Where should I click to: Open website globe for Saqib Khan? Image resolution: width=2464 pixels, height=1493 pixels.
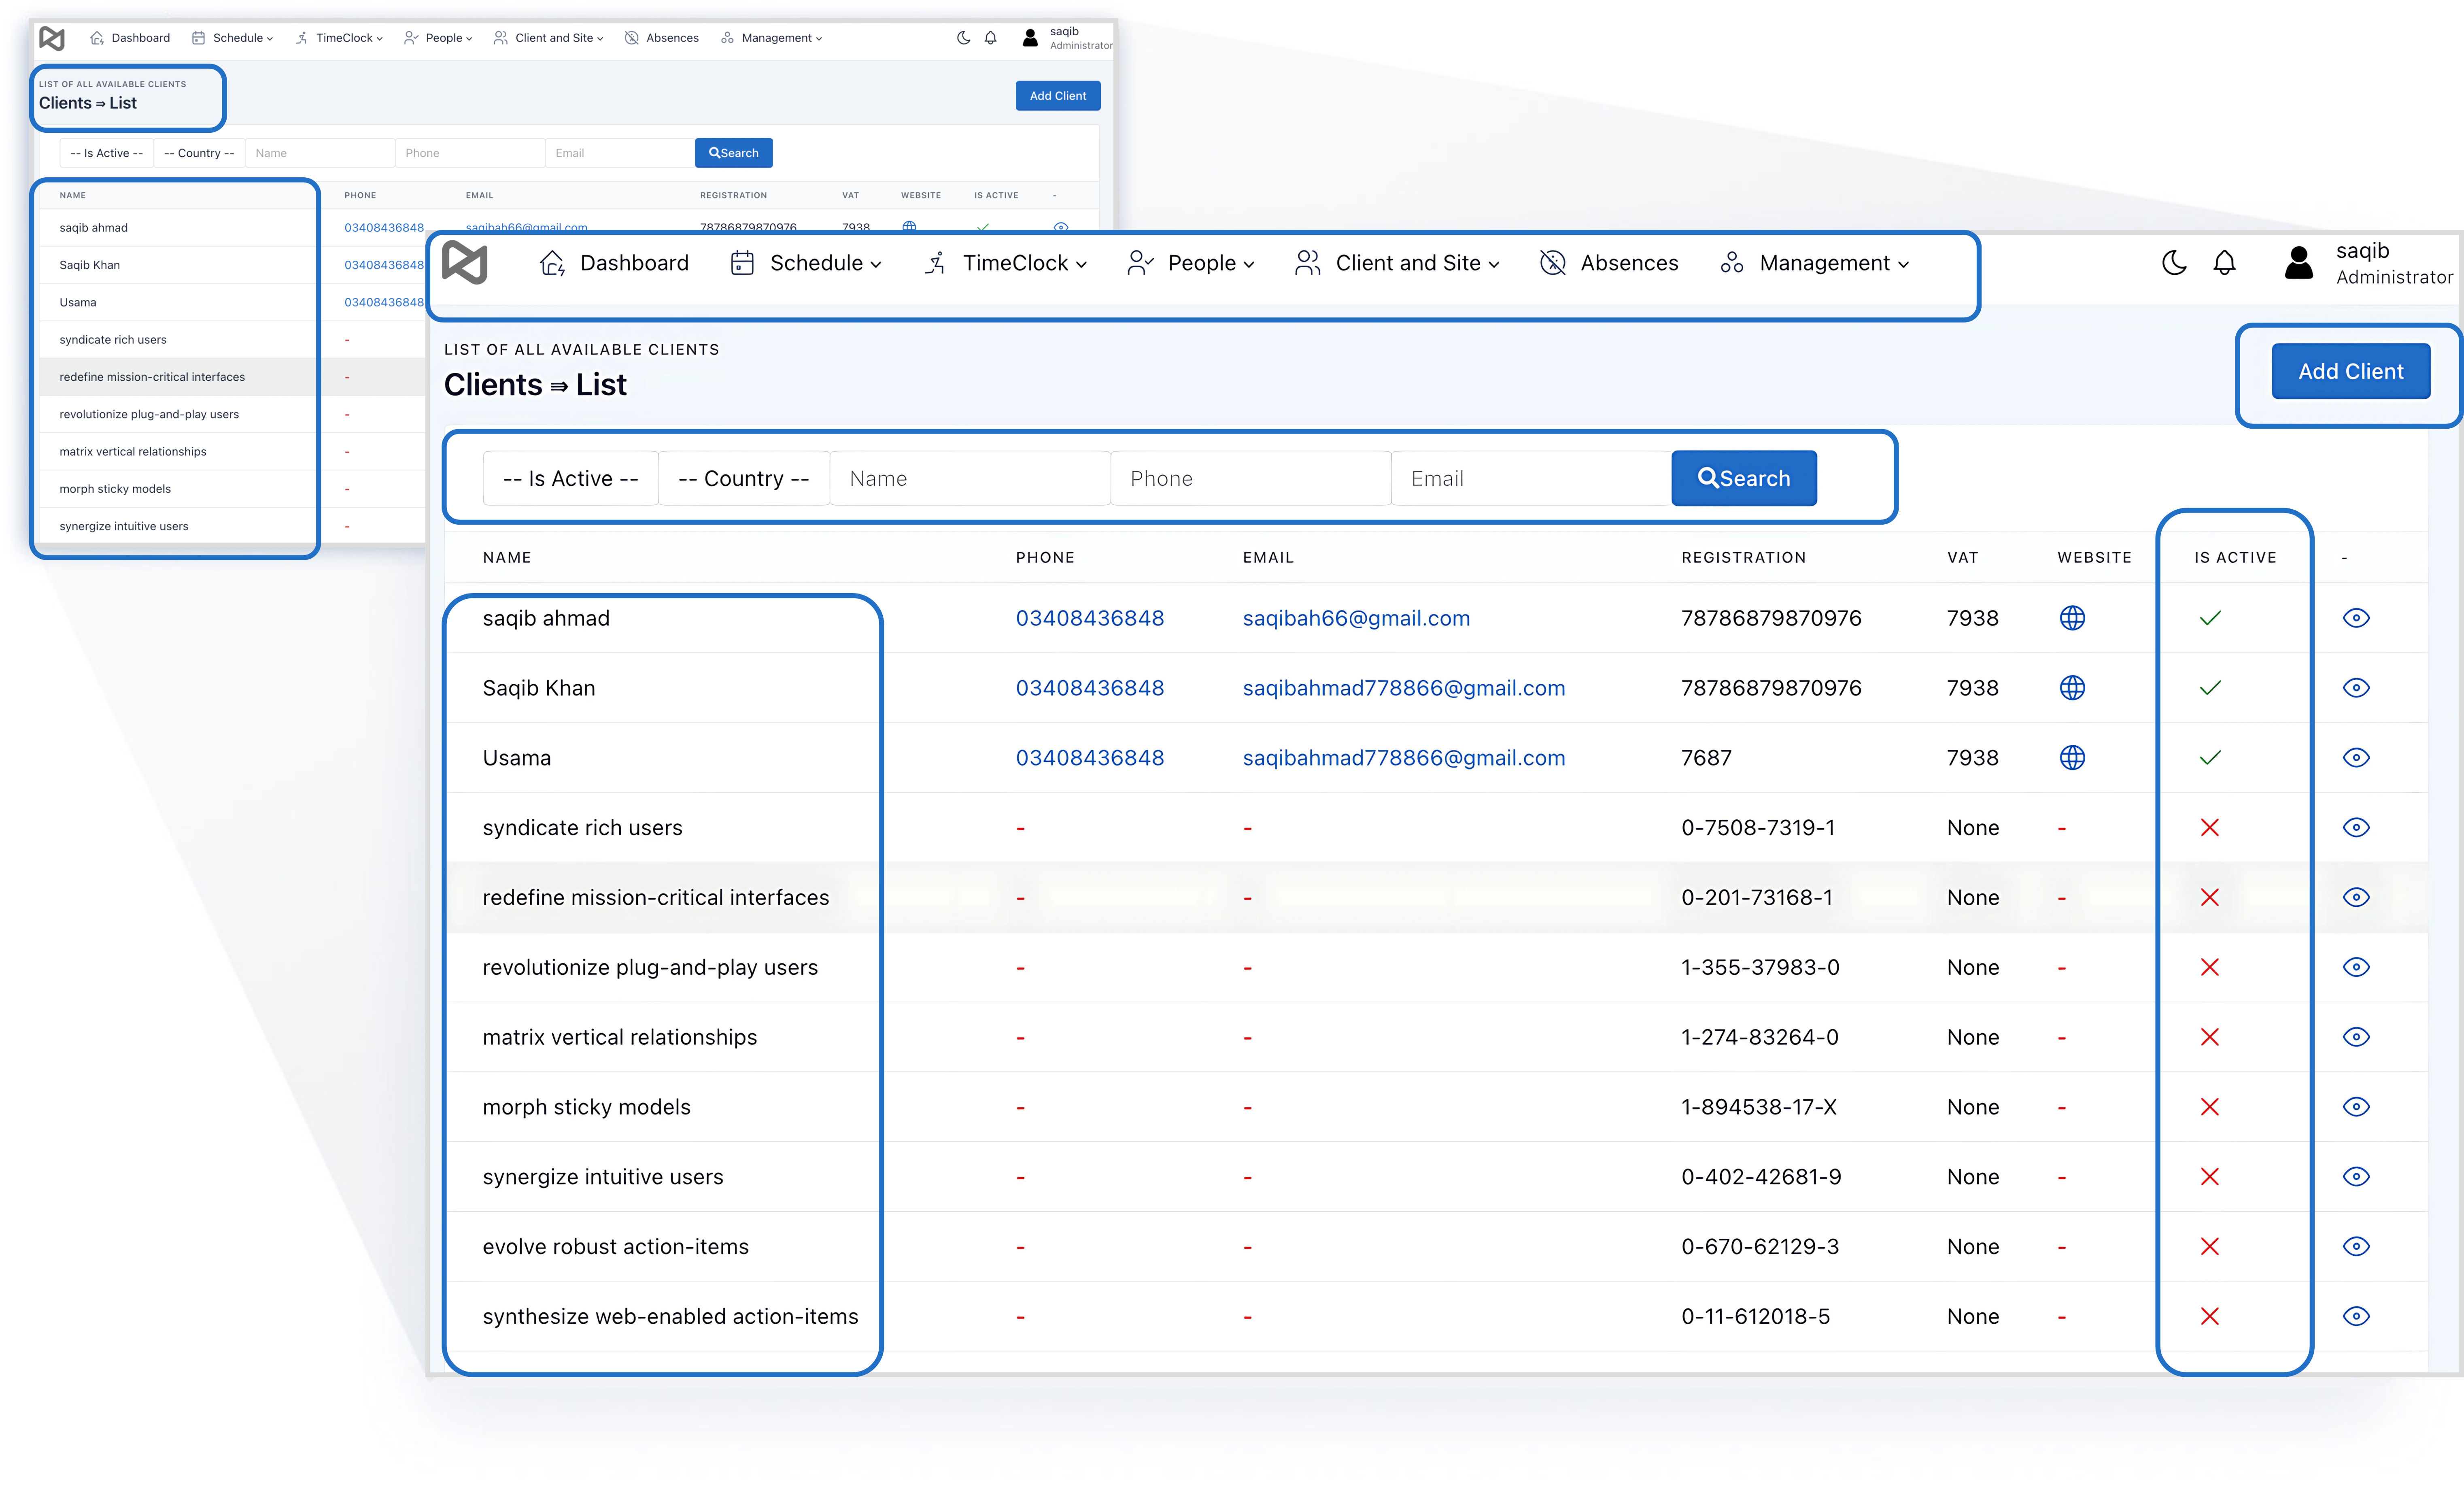[2072, 688]
